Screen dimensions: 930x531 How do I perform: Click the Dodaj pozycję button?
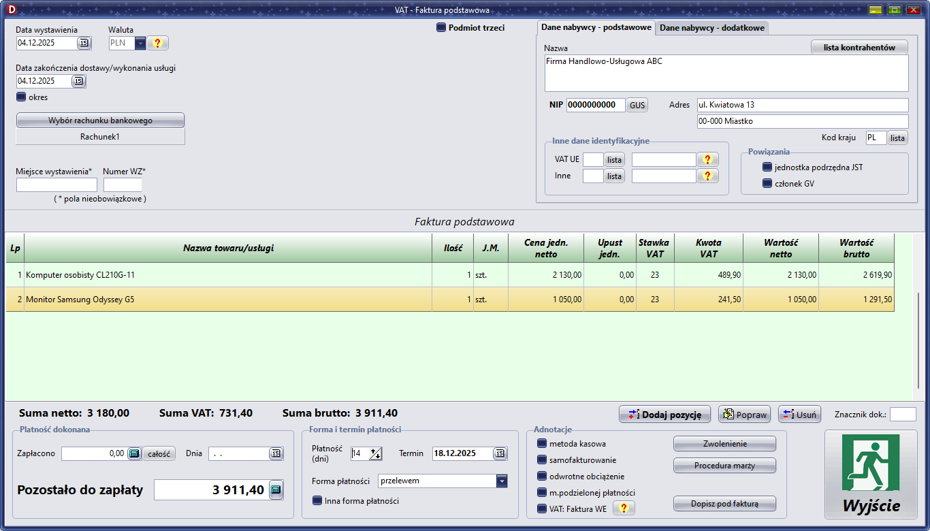[x=664, y=415]
